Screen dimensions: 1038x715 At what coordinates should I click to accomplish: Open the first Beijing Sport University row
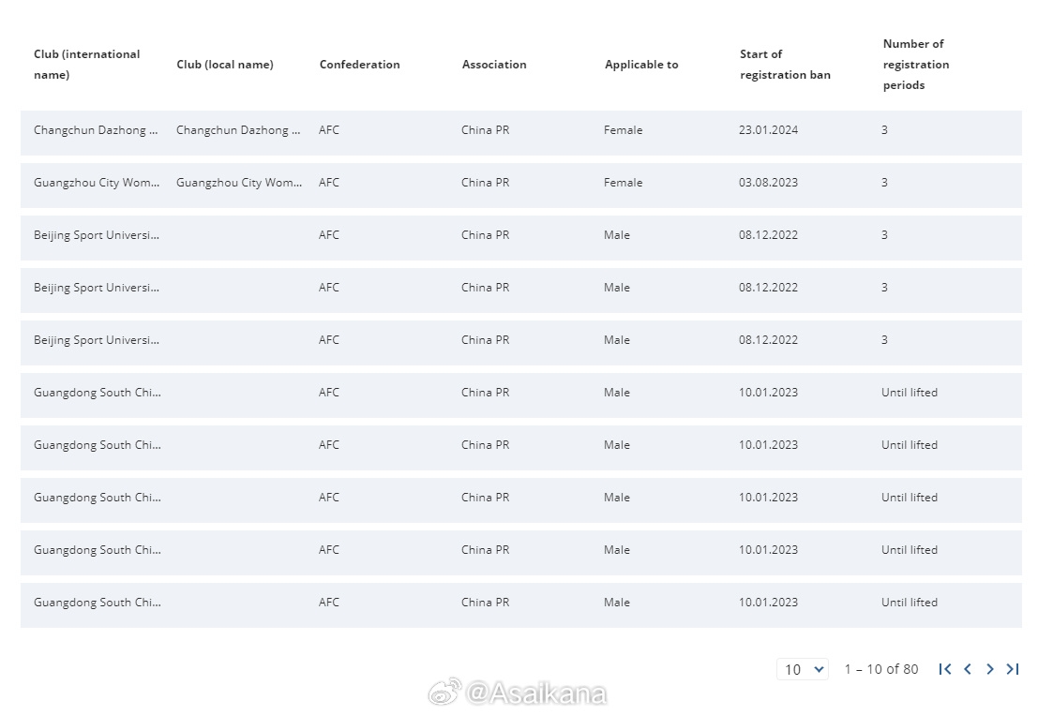coord(521,237)
